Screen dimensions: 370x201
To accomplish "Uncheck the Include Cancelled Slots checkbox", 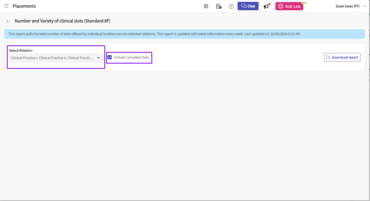I will coord(110,57).
